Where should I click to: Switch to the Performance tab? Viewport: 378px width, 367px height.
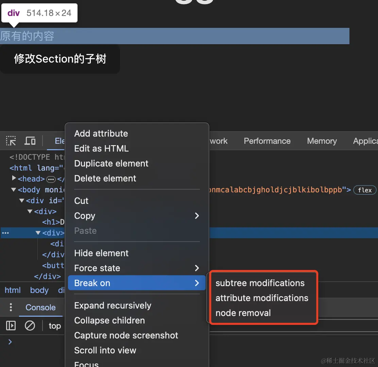[x=267, y=141]
